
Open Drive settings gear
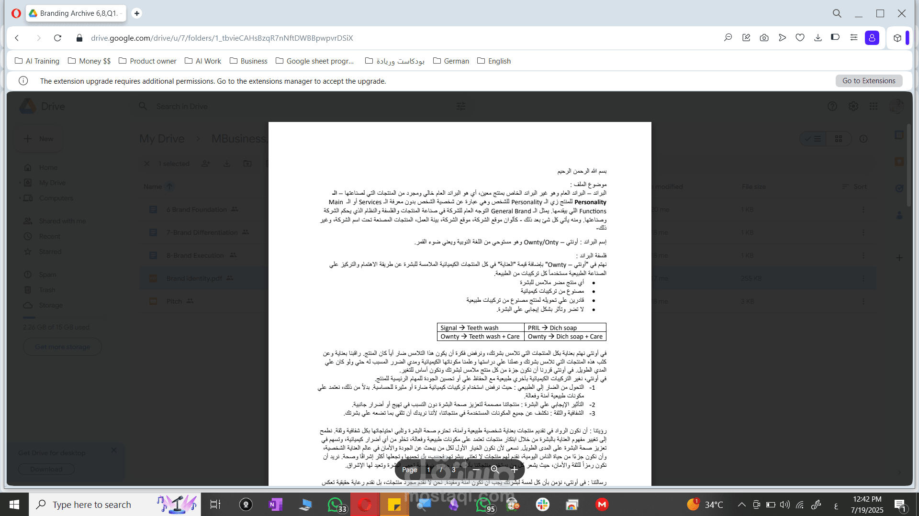pyautogui.click(x=853, y=106)
